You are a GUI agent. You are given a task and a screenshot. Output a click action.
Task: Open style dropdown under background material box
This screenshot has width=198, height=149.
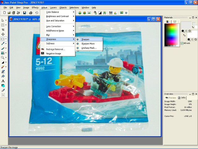tap(188, 39)
